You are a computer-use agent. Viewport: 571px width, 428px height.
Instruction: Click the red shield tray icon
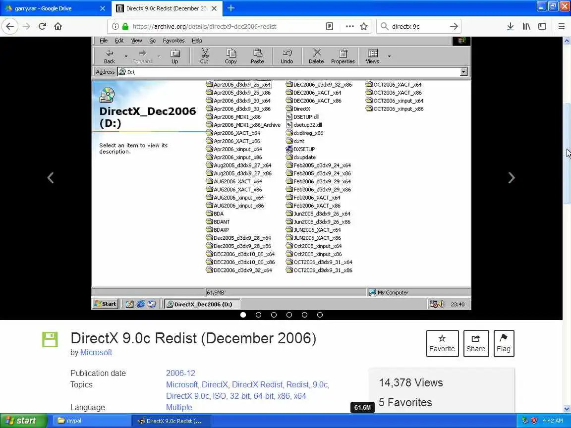[534, 421]
